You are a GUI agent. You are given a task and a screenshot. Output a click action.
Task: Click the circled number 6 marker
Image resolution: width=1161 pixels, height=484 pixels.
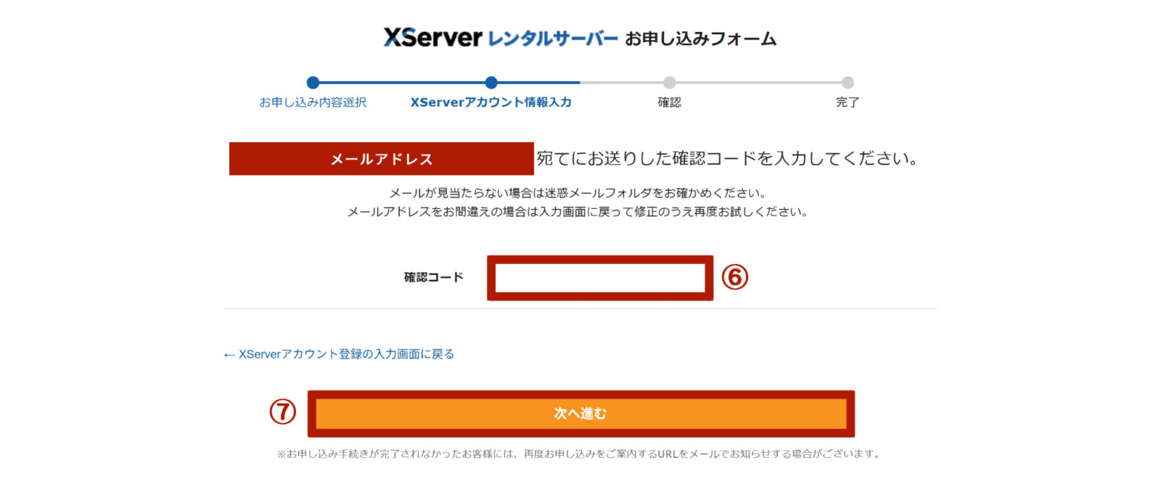coord(734,277)
